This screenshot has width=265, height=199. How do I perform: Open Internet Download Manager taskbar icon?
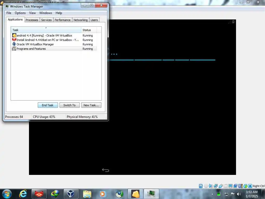tap(55, 194)
